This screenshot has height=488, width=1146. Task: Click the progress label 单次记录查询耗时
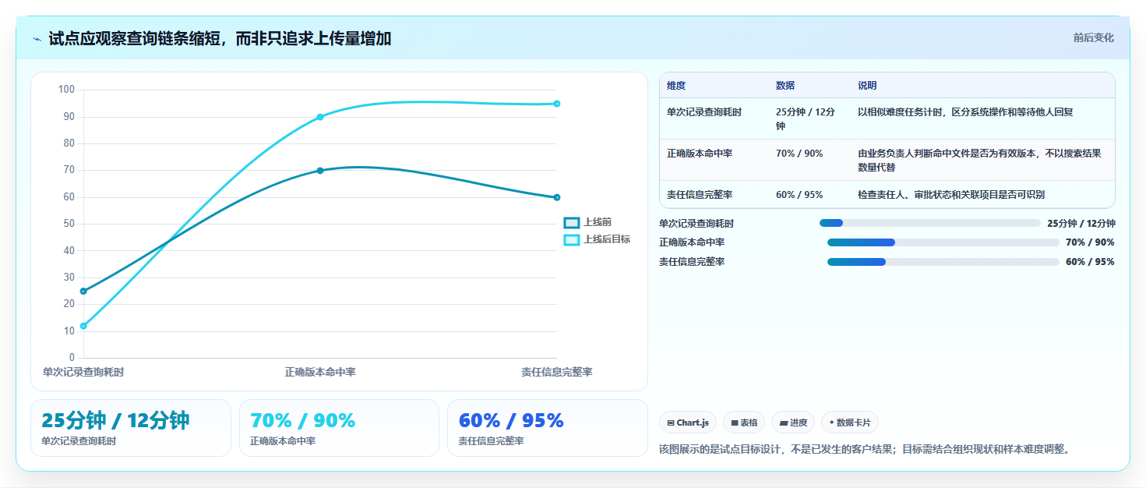coord(696,223)
